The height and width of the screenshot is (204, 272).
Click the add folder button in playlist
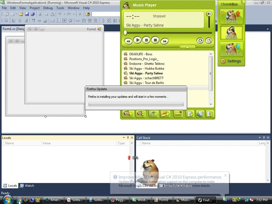(x=165, y=114)
